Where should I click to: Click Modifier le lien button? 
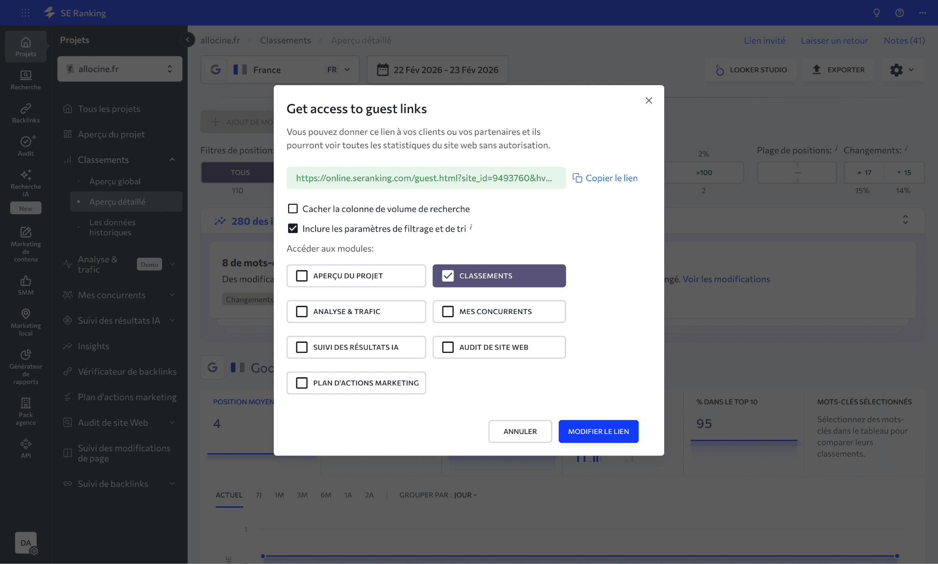click(598, 431)
